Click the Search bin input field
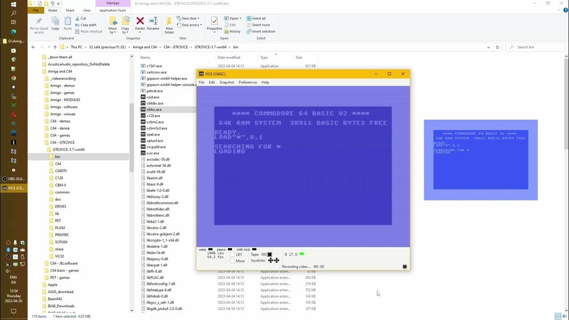569x320 pixels. point(536,47)
